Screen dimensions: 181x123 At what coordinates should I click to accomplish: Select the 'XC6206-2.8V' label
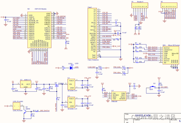[x=73, y=90]
